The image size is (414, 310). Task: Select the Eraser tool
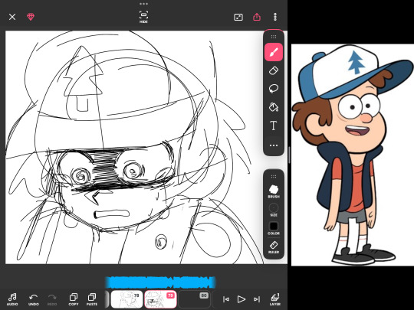274,70
